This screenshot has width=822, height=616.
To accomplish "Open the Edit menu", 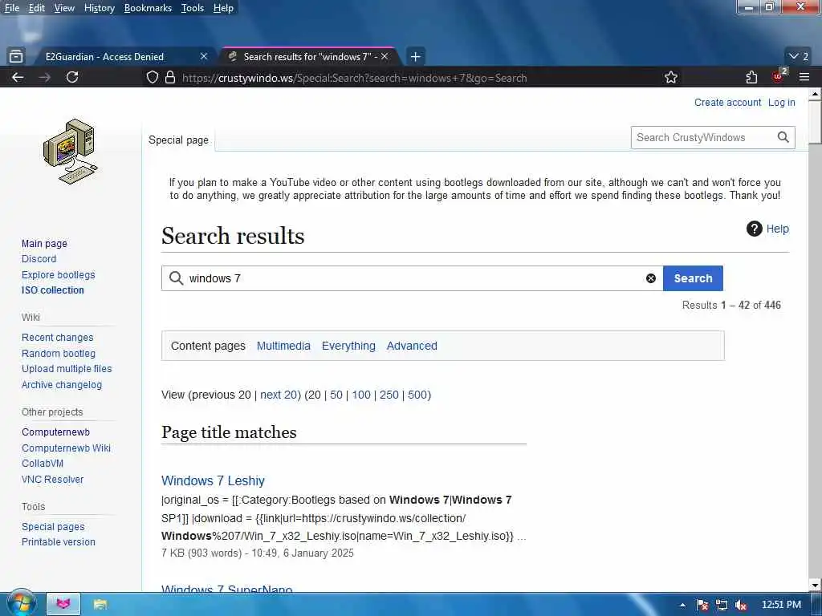I will click(36, 8).
